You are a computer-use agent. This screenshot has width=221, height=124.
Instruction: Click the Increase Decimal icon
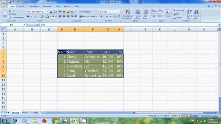115,17
